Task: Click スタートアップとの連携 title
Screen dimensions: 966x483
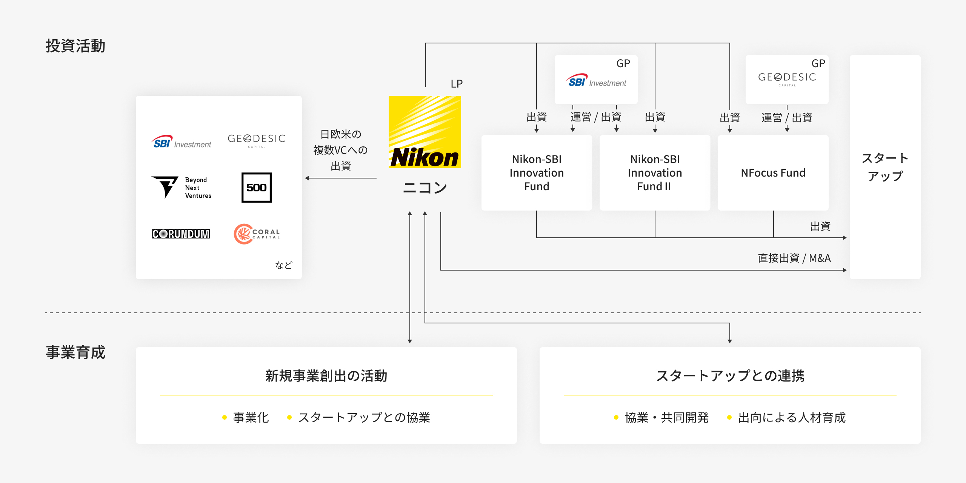Action: pos(730,376)
